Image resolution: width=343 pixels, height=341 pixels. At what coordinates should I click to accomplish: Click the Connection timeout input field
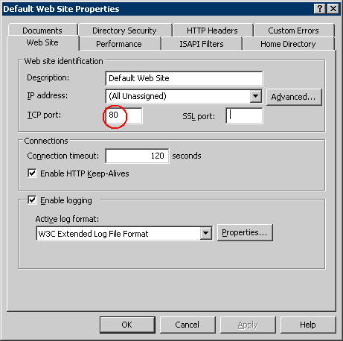(x=137, y=156)
